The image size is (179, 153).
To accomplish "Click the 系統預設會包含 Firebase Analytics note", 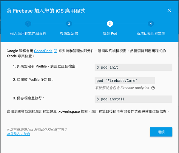I will [122, 88].
